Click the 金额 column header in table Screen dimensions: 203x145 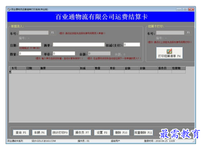(132, 68)
